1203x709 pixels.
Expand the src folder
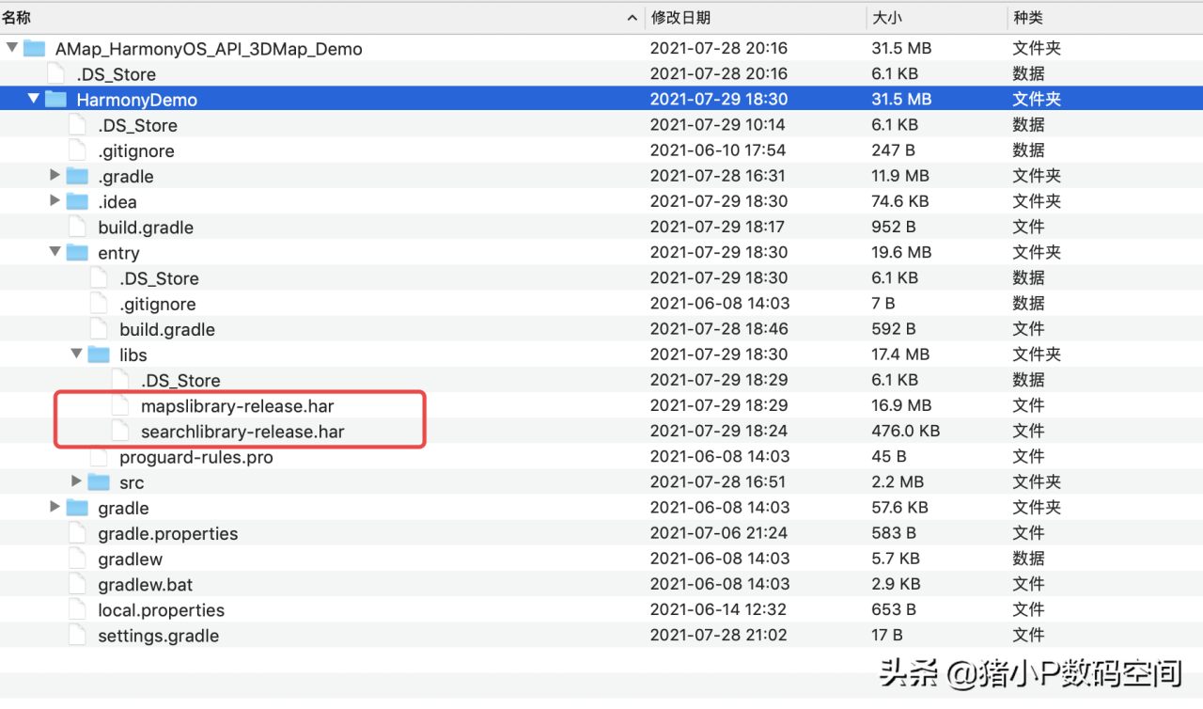(77, 481)
